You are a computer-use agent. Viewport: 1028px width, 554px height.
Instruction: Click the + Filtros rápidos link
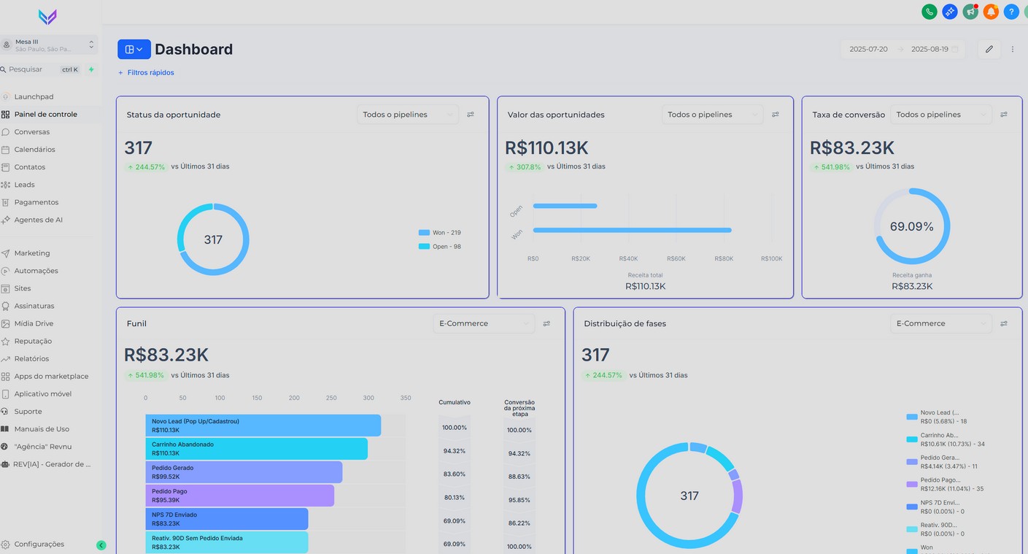(x=146, y=72)
